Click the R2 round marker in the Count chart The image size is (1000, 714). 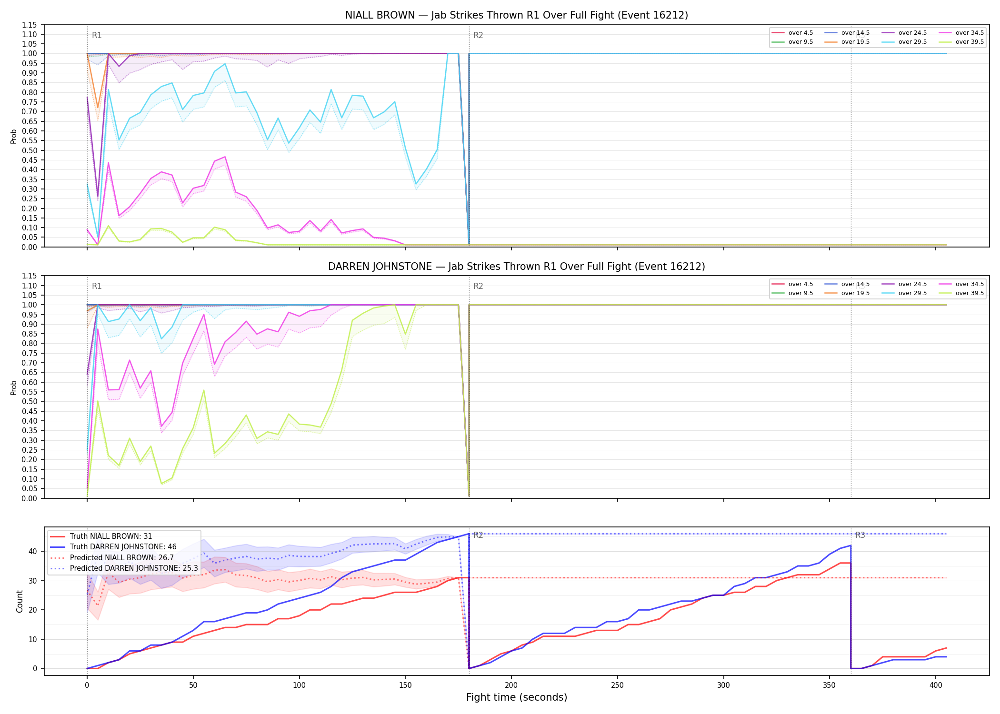[x=478, y=535]
